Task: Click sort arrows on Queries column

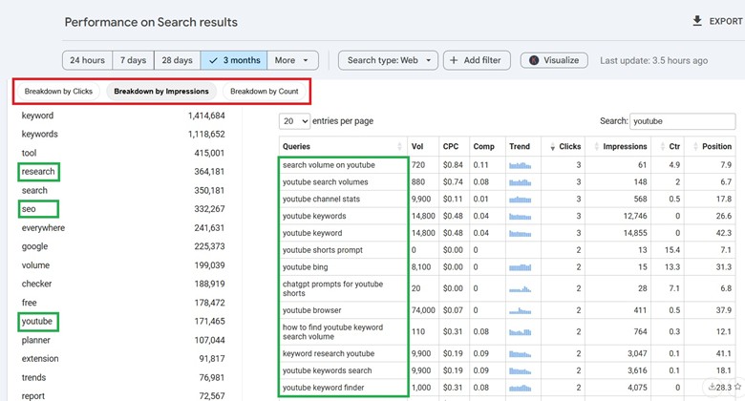Action: click(x=399, y=146)
